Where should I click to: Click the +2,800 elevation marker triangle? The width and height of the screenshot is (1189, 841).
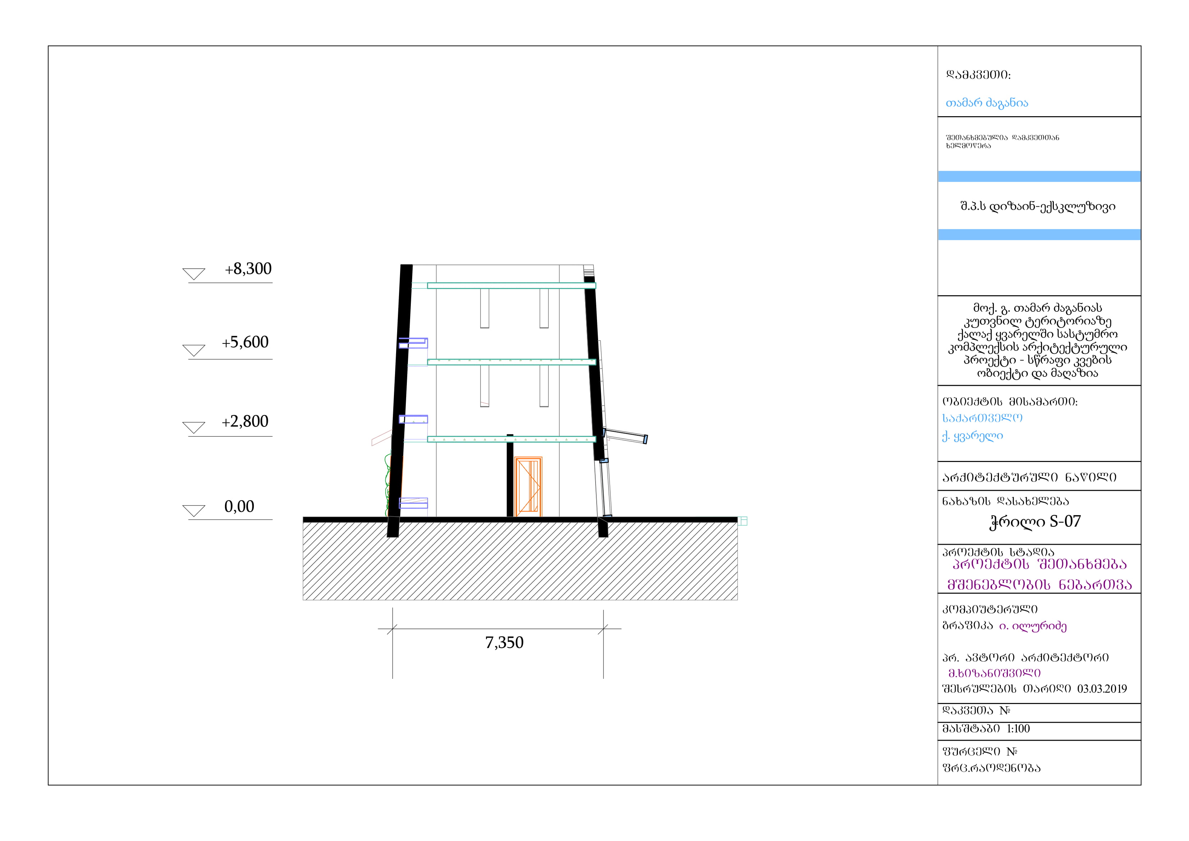click(194, 427)
